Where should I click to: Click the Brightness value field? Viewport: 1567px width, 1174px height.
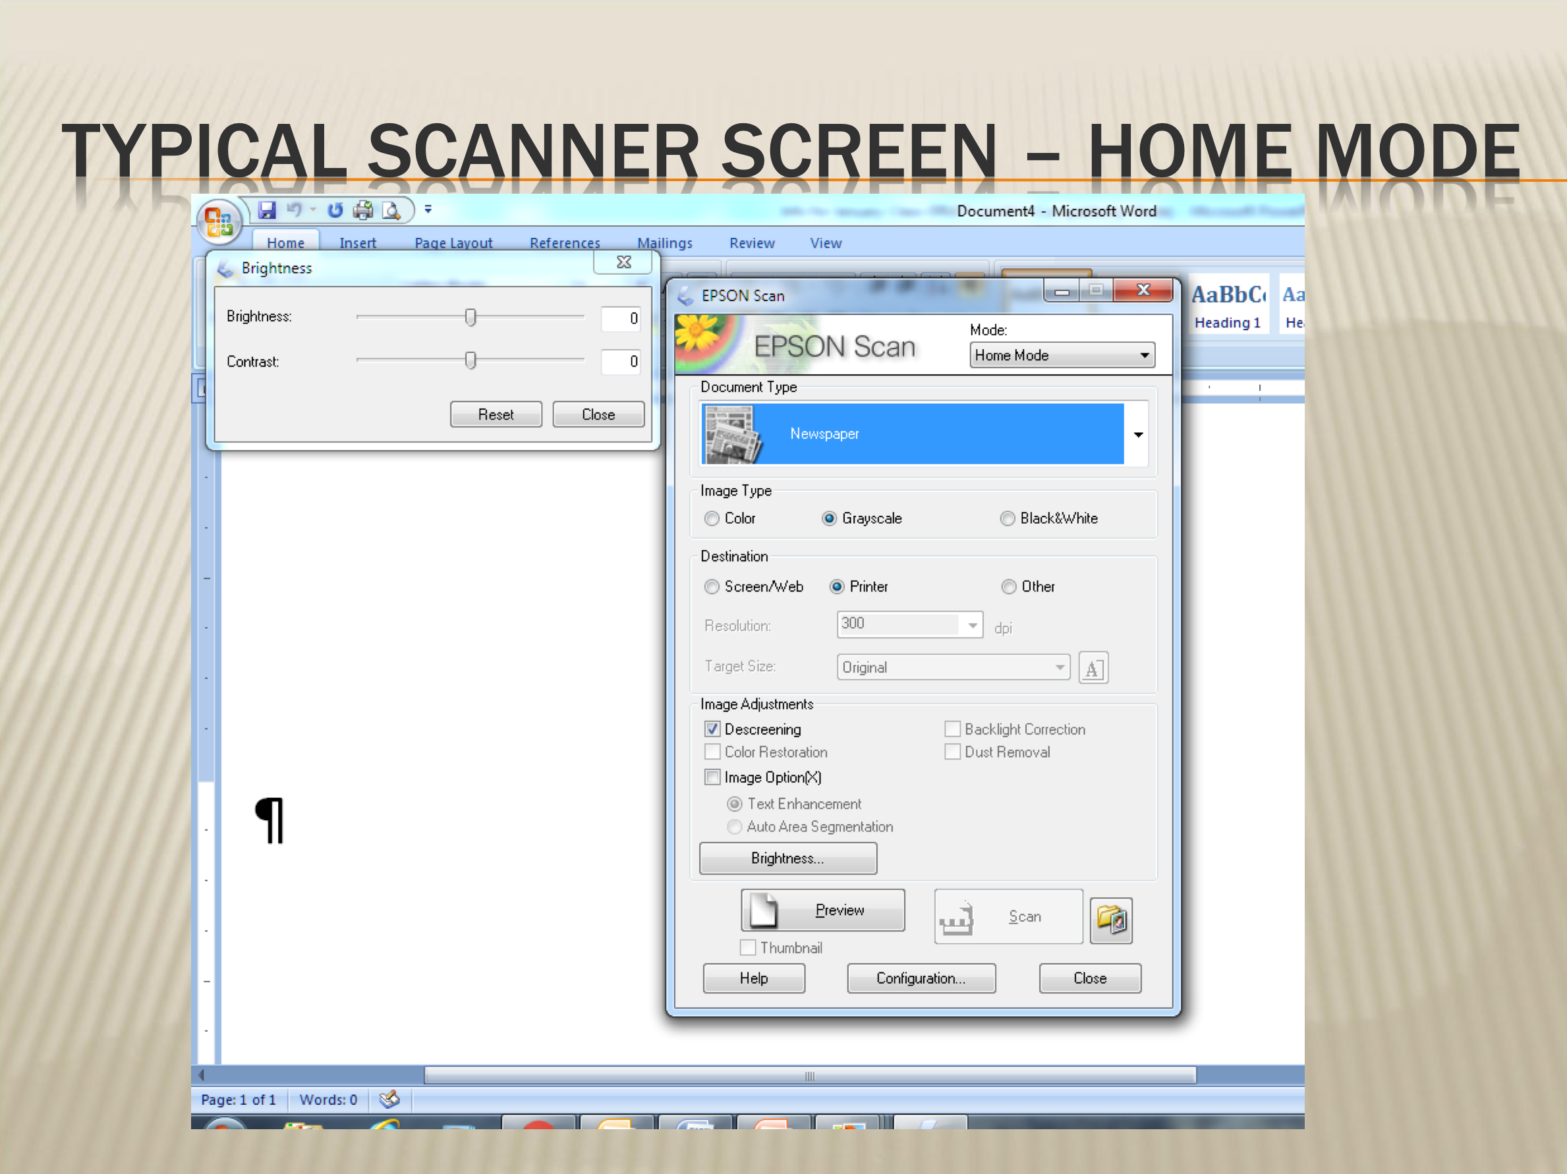tap(621, 318)
